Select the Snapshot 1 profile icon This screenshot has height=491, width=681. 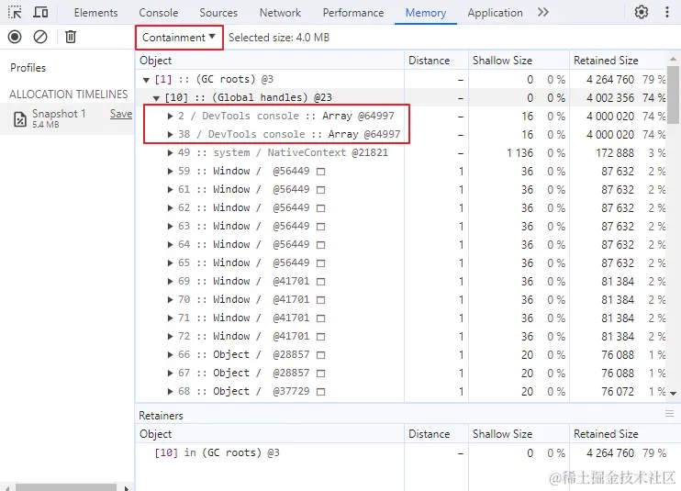pyautogui.click(x=20, y=119)
